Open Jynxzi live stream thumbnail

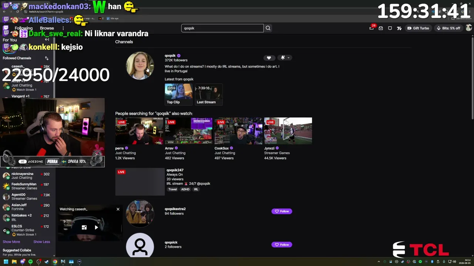(288, 131)
